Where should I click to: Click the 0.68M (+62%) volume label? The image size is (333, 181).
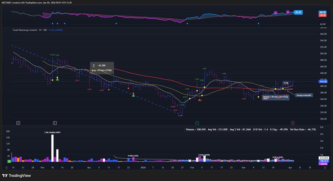[133, 156]
